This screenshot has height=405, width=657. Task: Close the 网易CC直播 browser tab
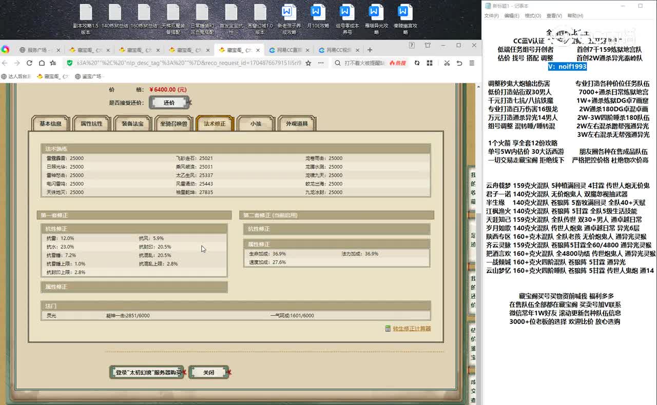(307, 50)
